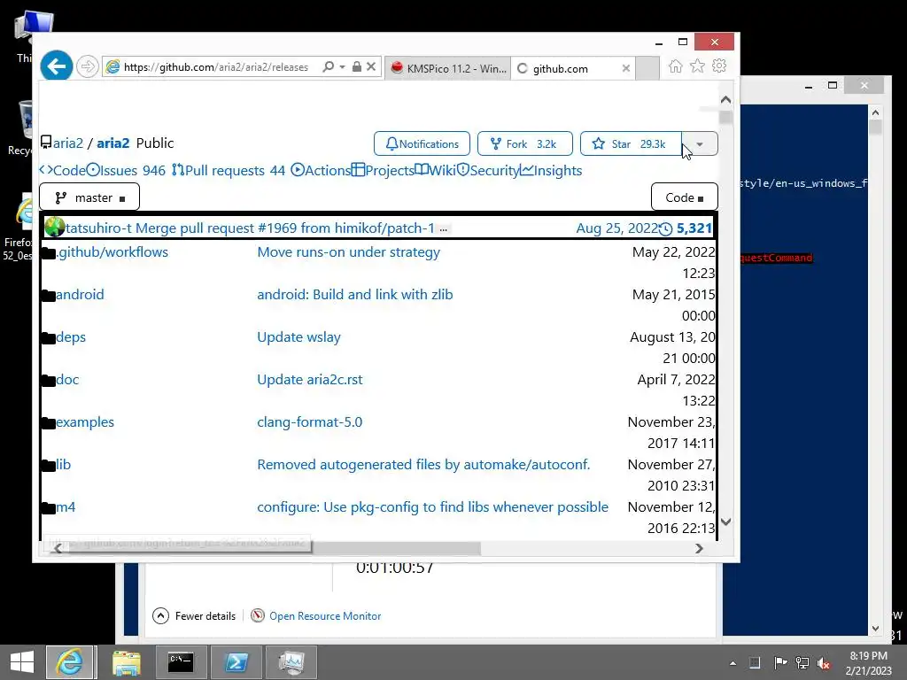This screenshot has width=907, height=680.
Task: Fork the aria2 repository
Action: click(x=524, y=143)
